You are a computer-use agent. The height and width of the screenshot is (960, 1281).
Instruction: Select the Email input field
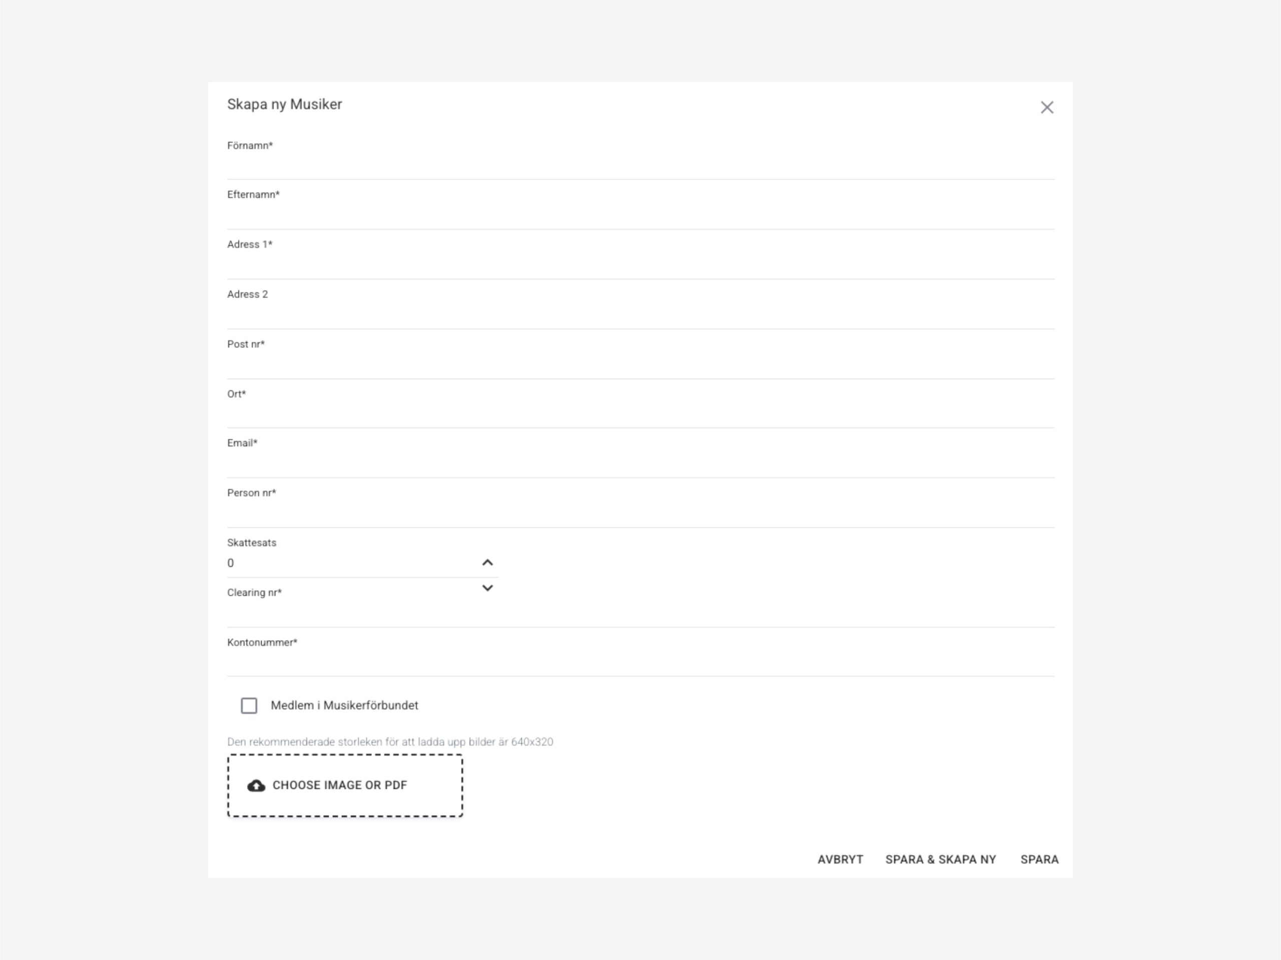[640, 465]
